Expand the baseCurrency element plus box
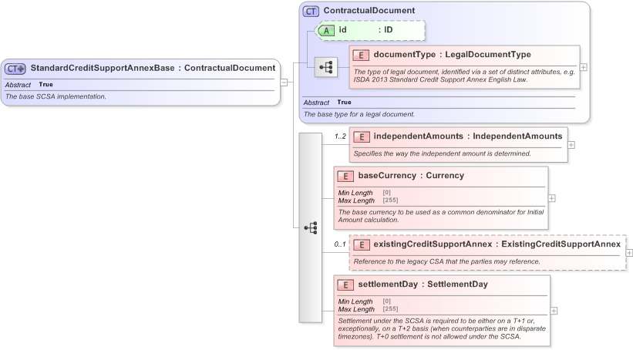The width and height of the screenshot is (633, 350). pyautogui.click(x=552, y=198)
